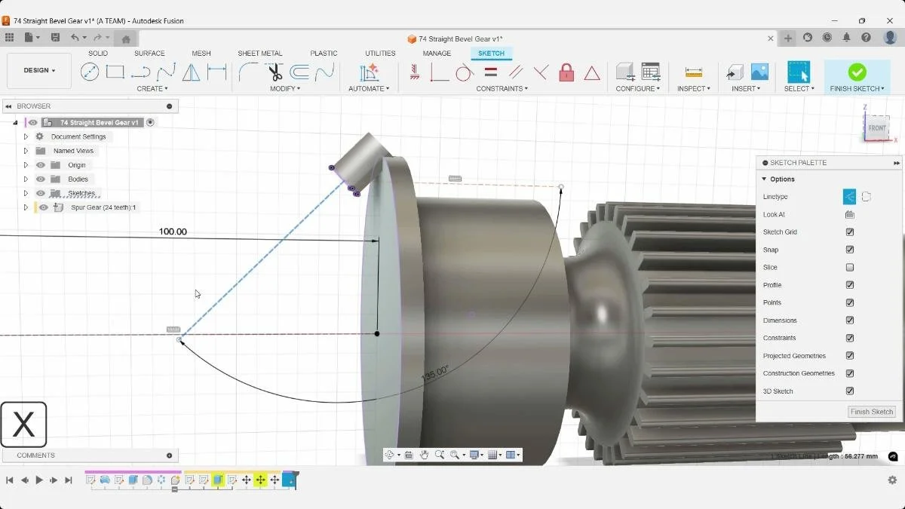905x509 pixels.
Task: Switch to the SURFACE tab
Action: [149, 54]
